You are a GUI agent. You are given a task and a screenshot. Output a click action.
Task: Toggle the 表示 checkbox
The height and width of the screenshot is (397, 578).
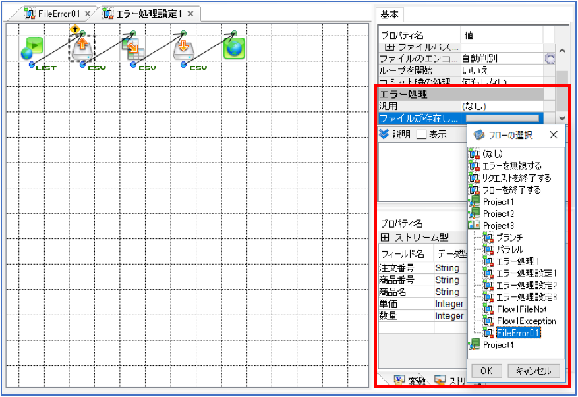click(422, 134)
